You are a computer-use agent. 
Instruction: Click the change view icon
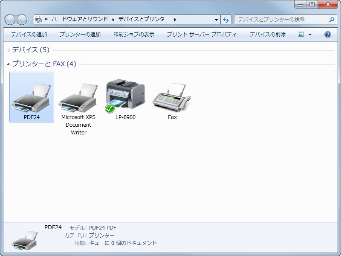301,35
